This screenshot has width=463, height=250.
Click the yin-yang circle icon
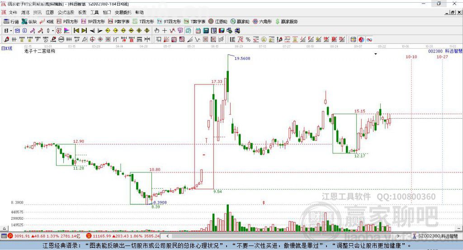click(361, 40)
